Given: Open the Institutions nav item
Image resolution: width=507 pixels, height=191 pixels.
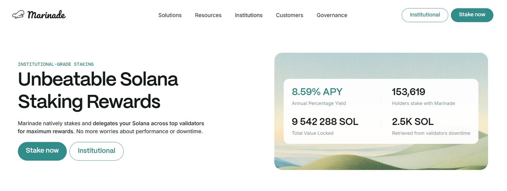Looking at the screenshot, I should pyautogui.click(x=249, y=15).
